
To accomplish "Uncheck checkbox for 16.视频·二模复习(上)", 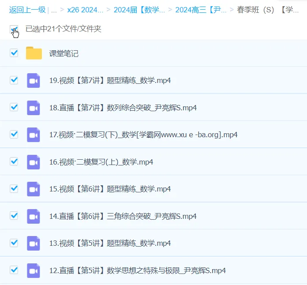I will tap(14, 161).
